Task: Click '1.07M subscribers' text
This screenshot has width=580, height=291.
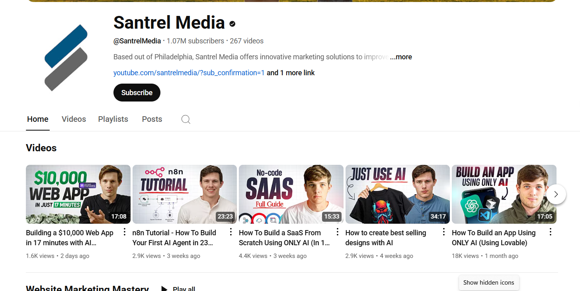Action: point(195,41)
